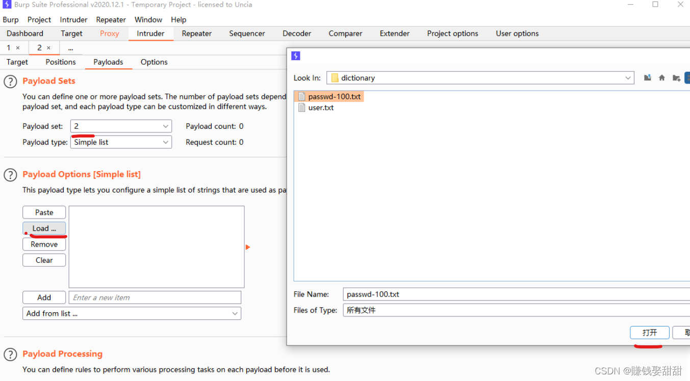Open help for Payload Options section
The height and width of the screenshot is (381, 690).
[10, 175]
